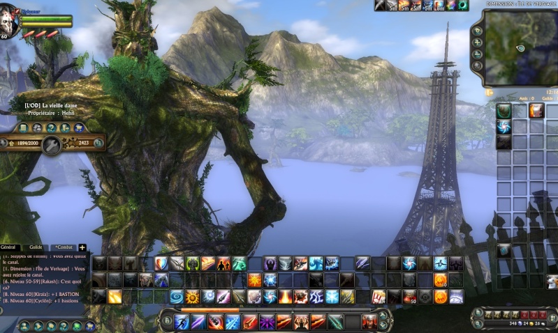Image resolution: width=558 pixels, height=333 pixels.
Task: Click chat line [Kirãîa]: +1 BASTION
Action: click(41, 294)
